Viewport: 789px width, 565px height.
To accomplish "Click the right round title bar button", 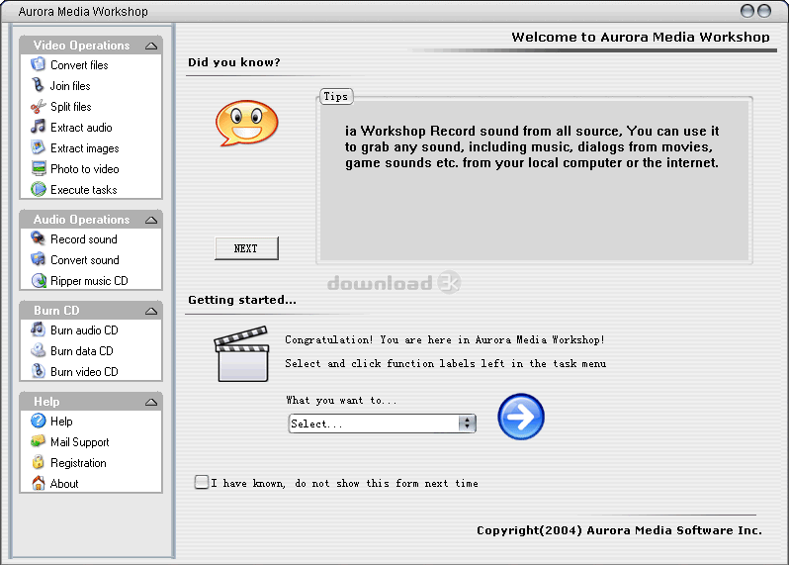I will (764, 11).
